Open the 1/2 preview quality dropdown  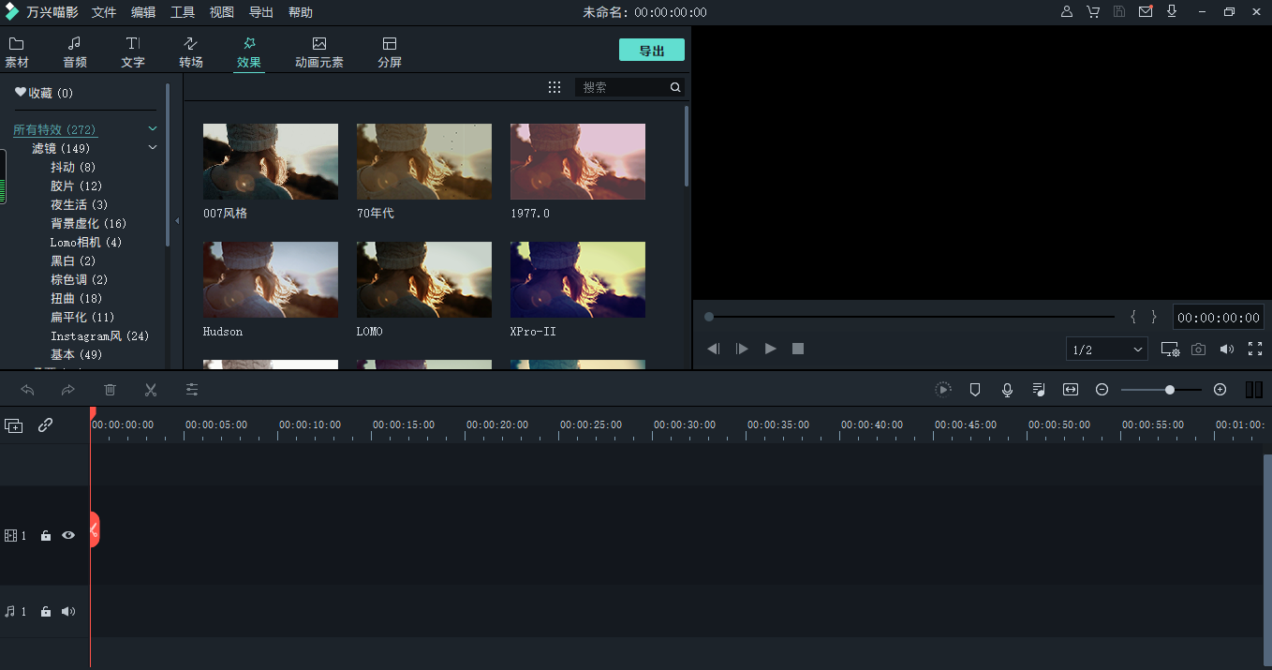pos(1107,350)
